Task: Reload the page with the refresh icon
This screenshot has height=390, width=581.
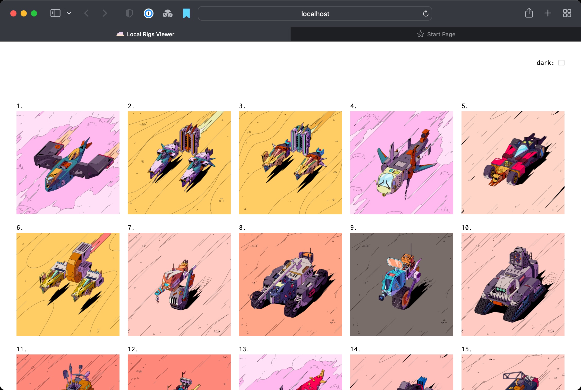Action: pos(425,13)
